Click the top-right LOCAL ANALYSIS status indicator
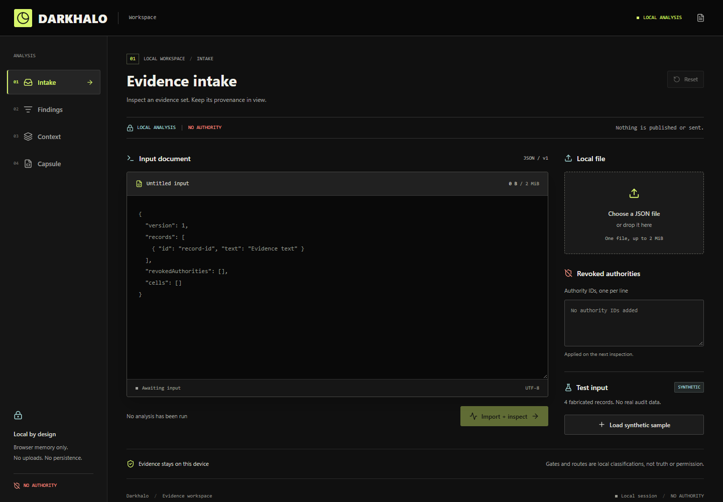 click(659, 18)
